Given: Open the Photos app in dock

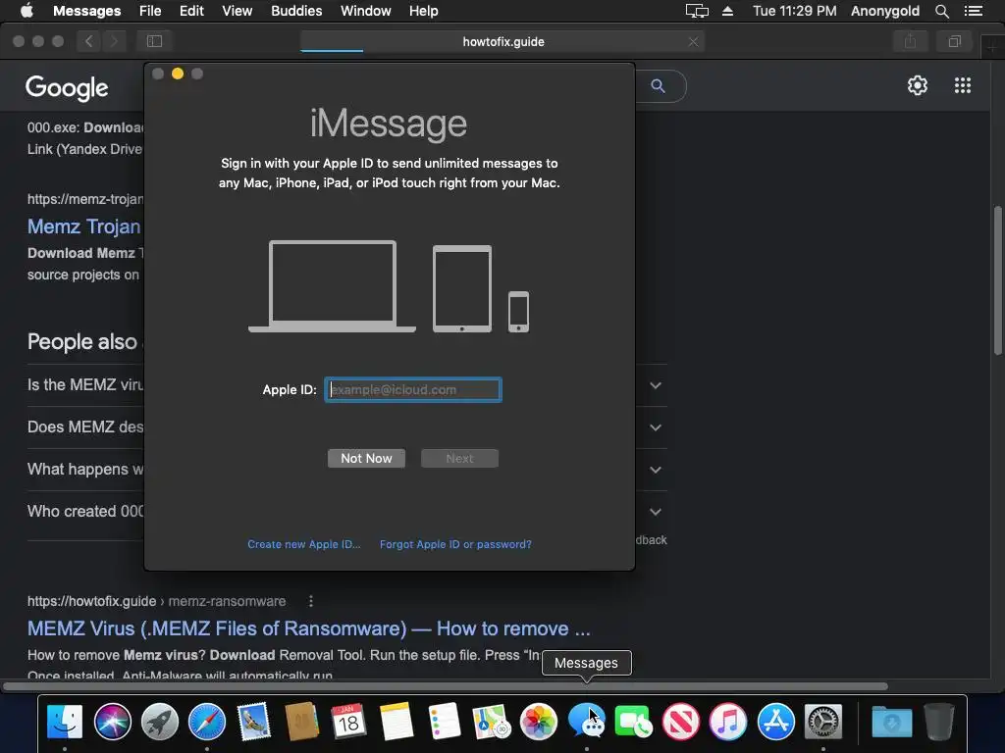Looking at the screenshot, I should click(x=539, y=722).
